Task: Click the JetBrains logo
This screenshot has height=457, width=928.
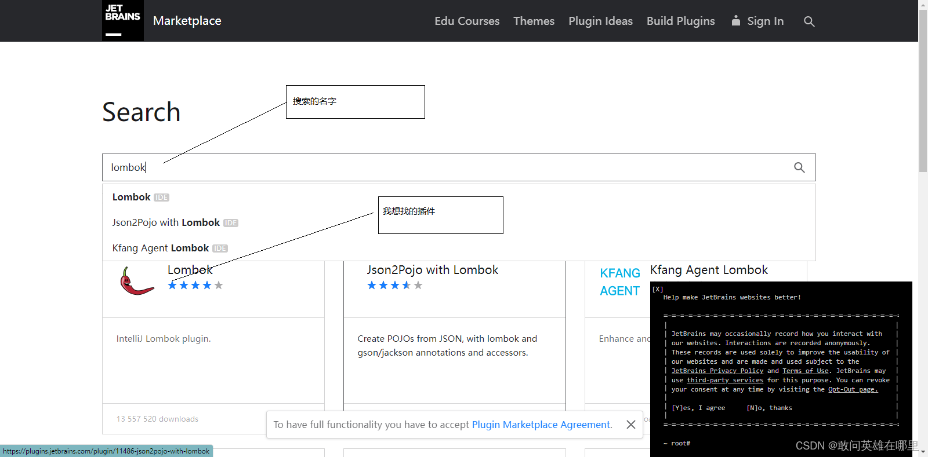Action: tap(123, 20)
